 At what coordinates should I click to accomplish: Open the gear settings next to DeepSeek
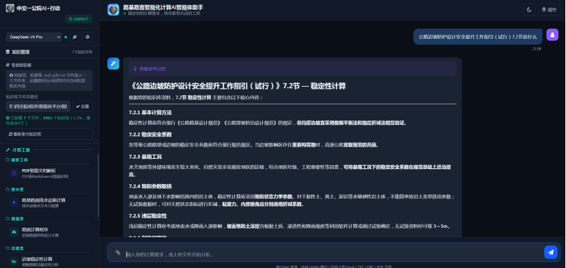[x=87, y=37]
